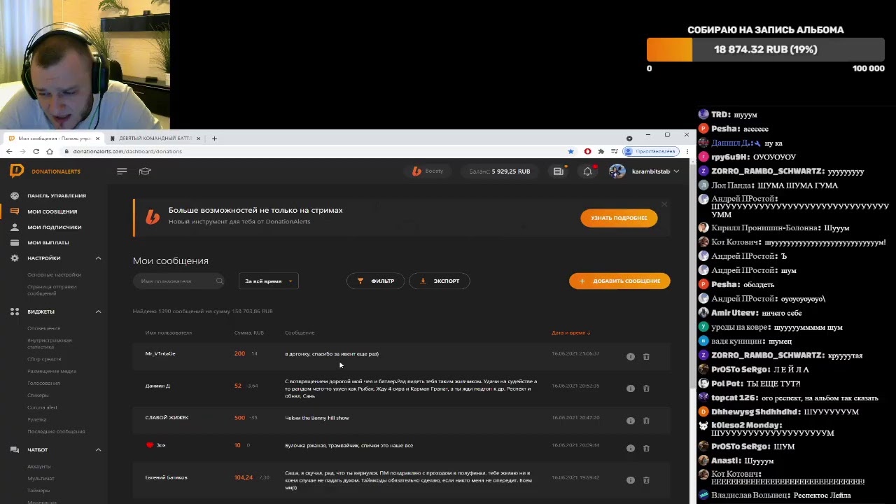Image resolution: width=896 pixels, height=504 pixels.
Task: Show info for Mr_V1ntaGe donation
Action: 630,356
